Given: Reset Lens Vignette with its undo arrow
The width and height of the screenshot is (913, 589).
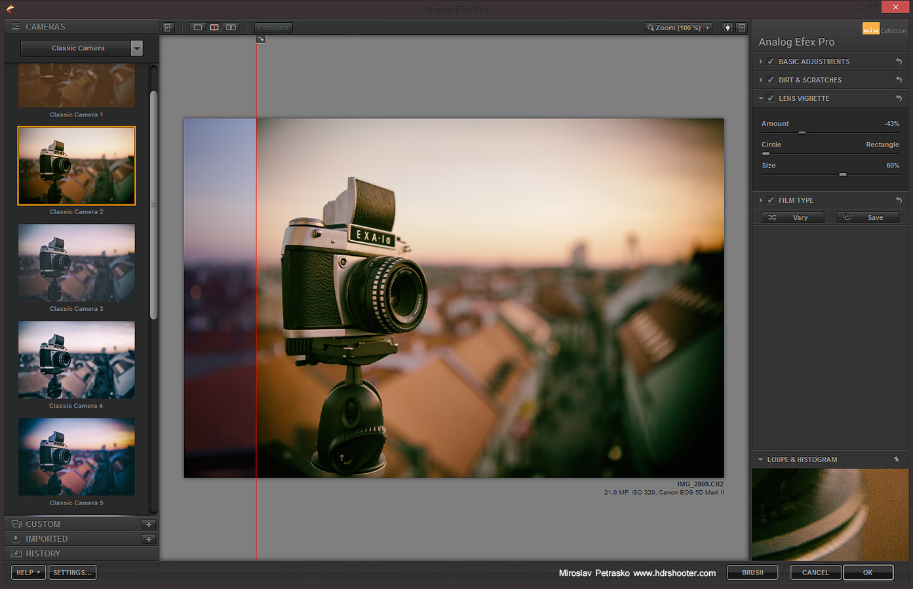Looking at the screenshot, I should [899, 98].
